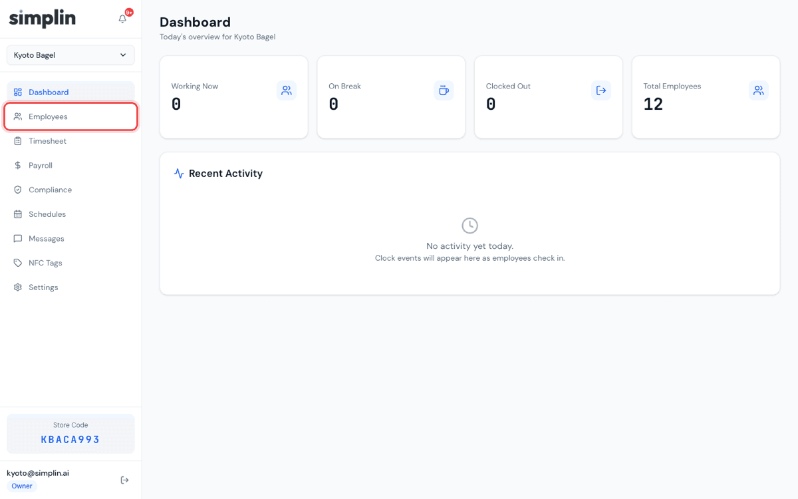Click the Recent Activity pulse icon
This screenshot has height=499, width=798.
tap(179, 174)
